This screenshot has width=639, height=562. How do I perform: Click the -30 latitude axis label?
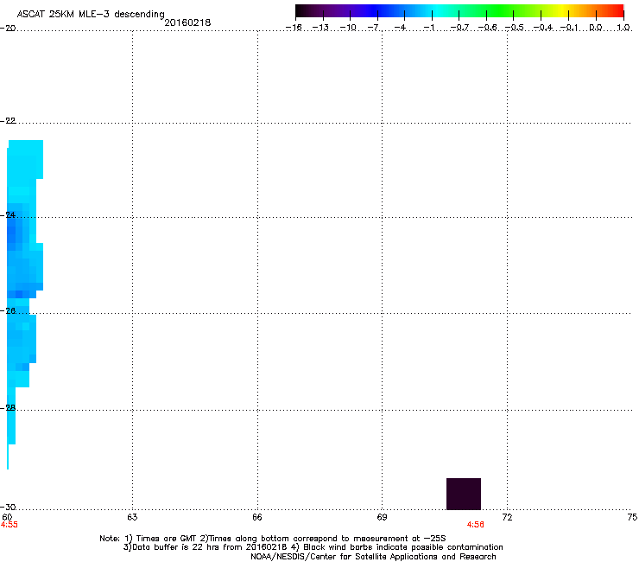(8, 507)
